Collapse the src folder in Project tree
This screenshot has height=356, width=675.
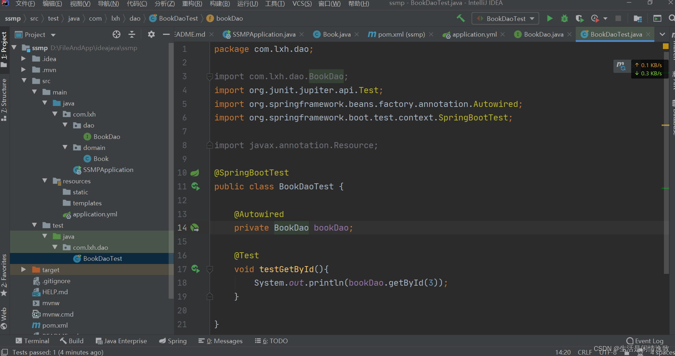pos(24,81)
